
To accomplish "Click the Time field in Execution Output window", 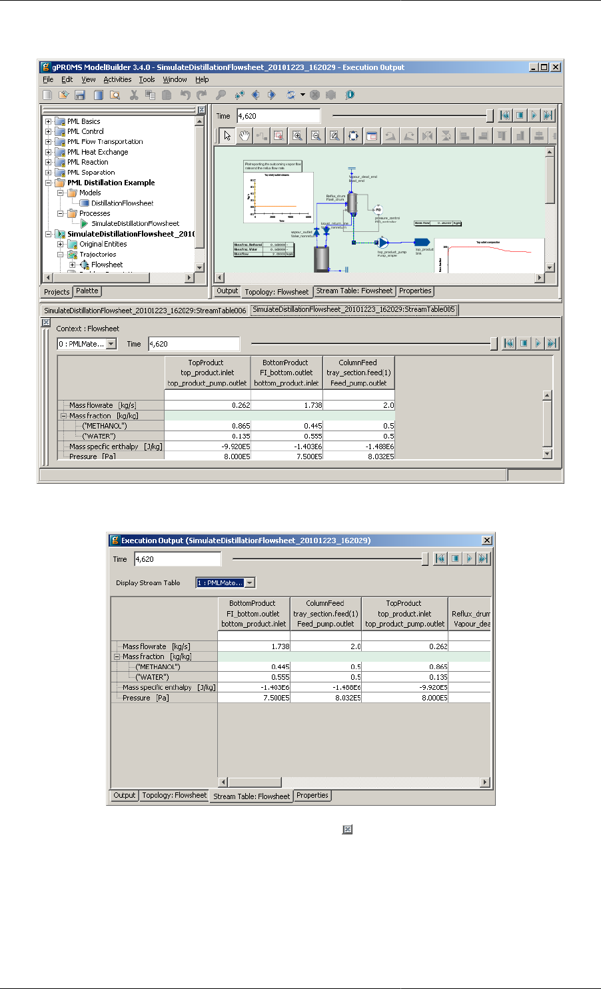I will [178, 559].
